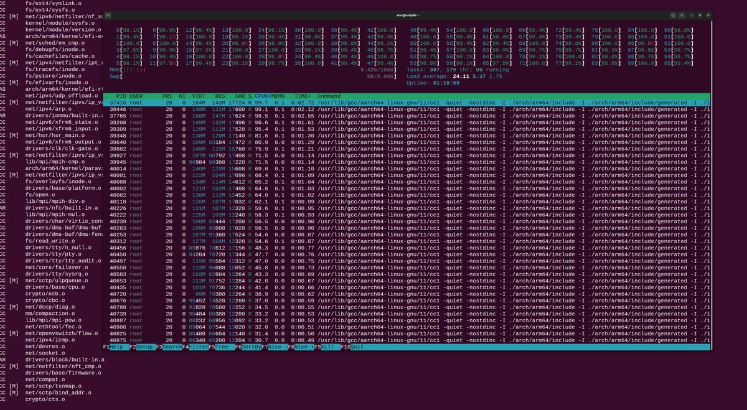Toggle sort order on TIME+ column
This screenshot has height=410, width=747.
[301, 96]
